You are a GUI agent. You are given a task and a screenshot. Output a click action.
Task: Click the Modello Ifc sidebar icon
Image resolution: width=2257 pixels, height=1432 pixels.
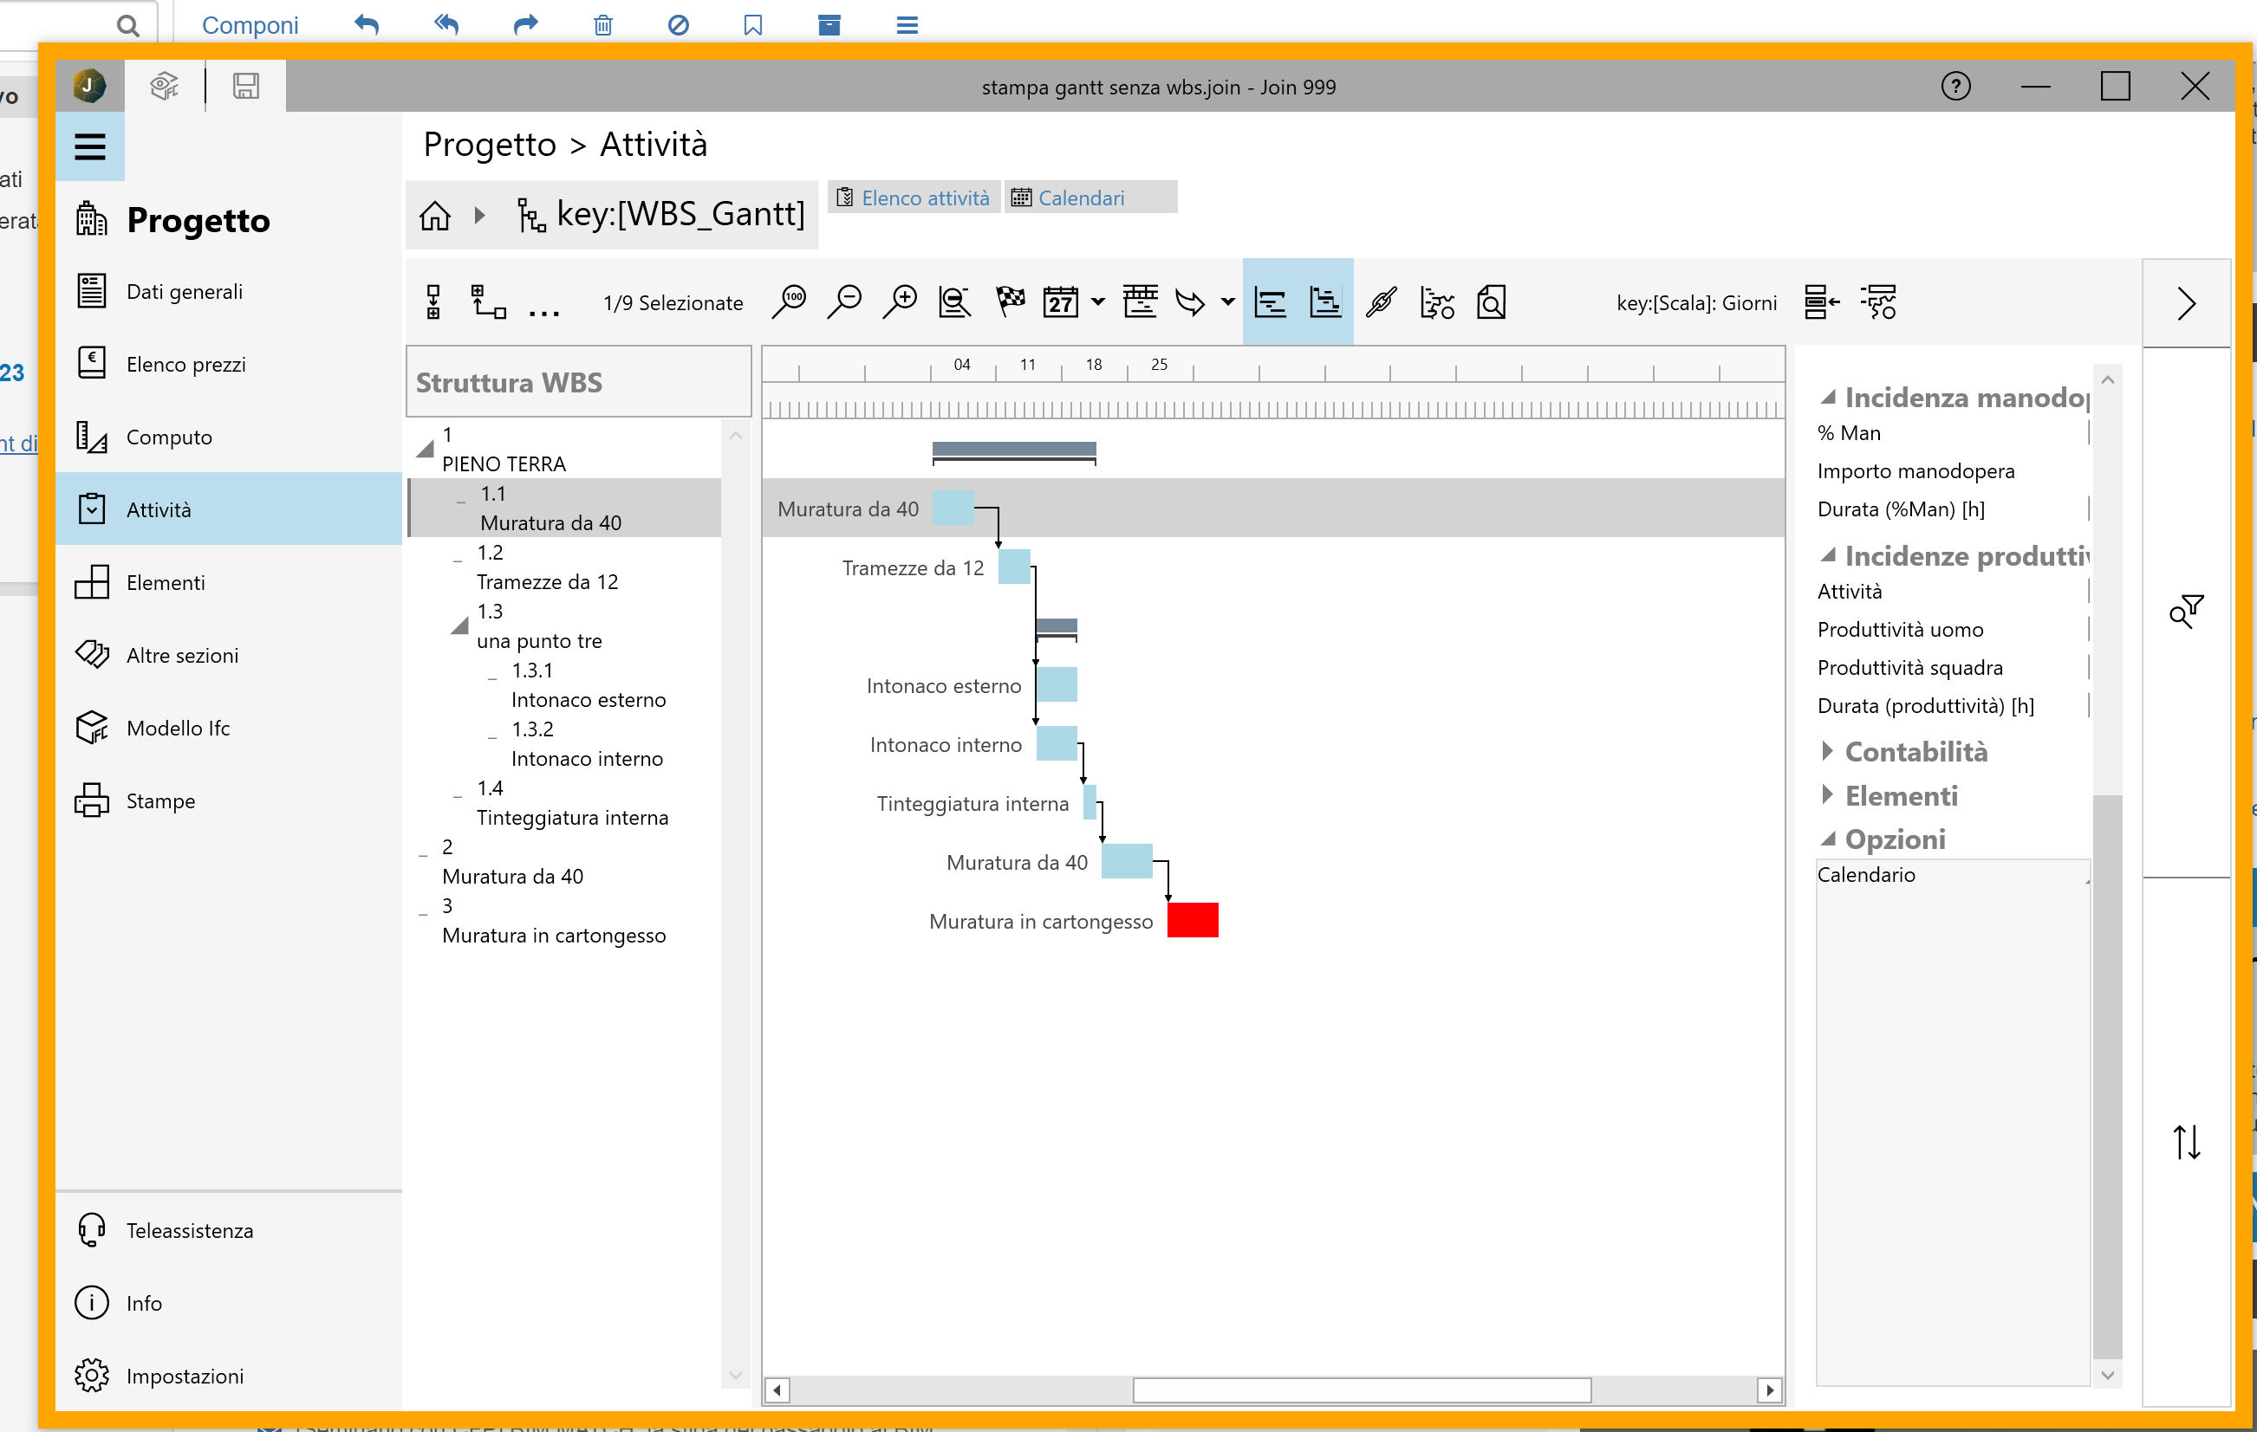click(93, 728)
